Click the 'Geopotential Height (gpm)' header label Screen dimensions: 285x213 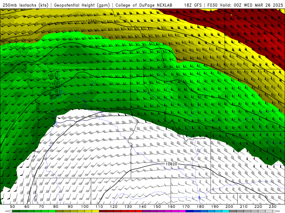[x=82, y=5]
